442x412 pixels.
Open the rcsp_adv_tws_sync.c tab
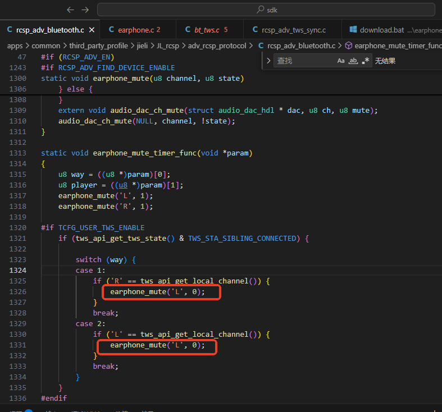(293, 30)
